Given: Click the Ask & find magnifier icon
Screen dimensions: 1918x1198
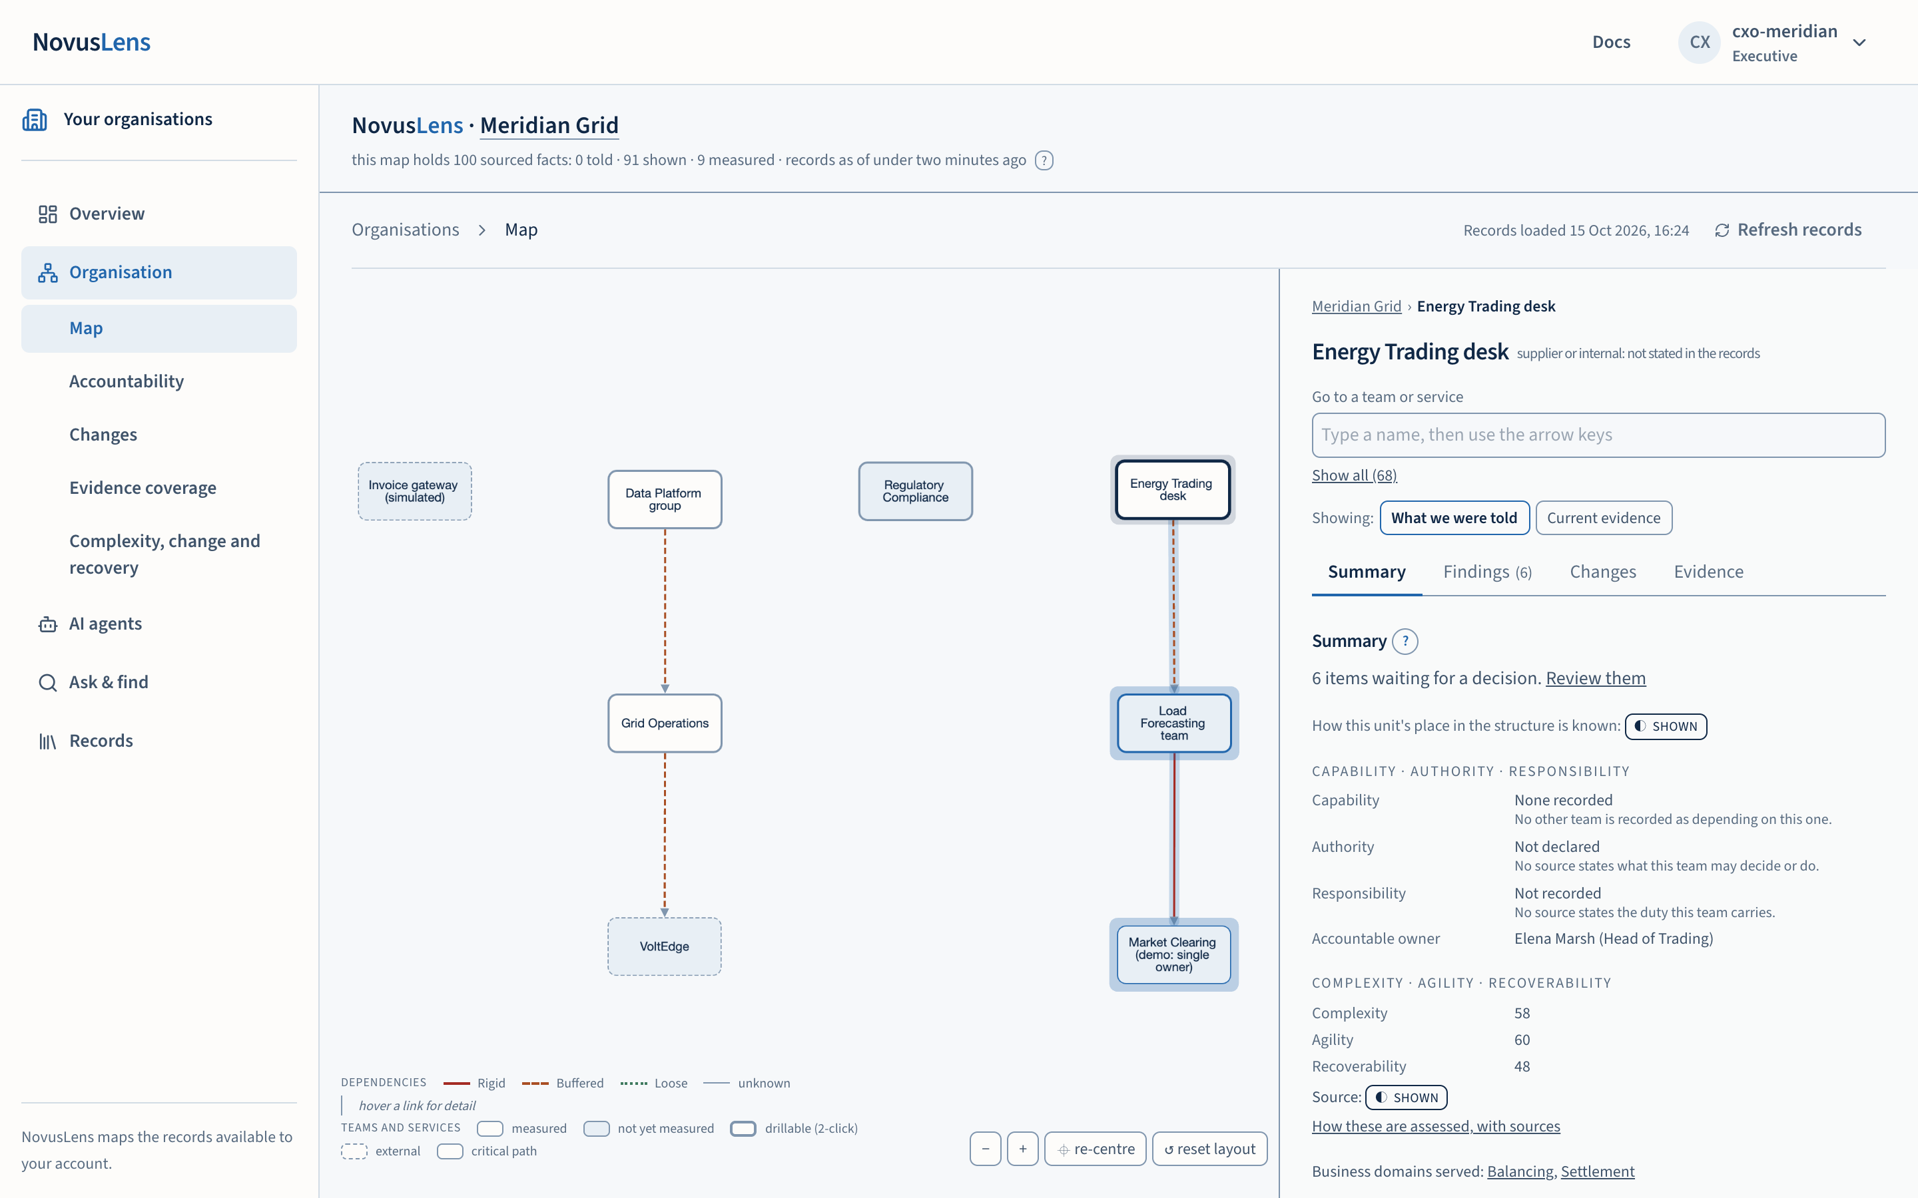Looking at the screenshot, I should [47, 682].
